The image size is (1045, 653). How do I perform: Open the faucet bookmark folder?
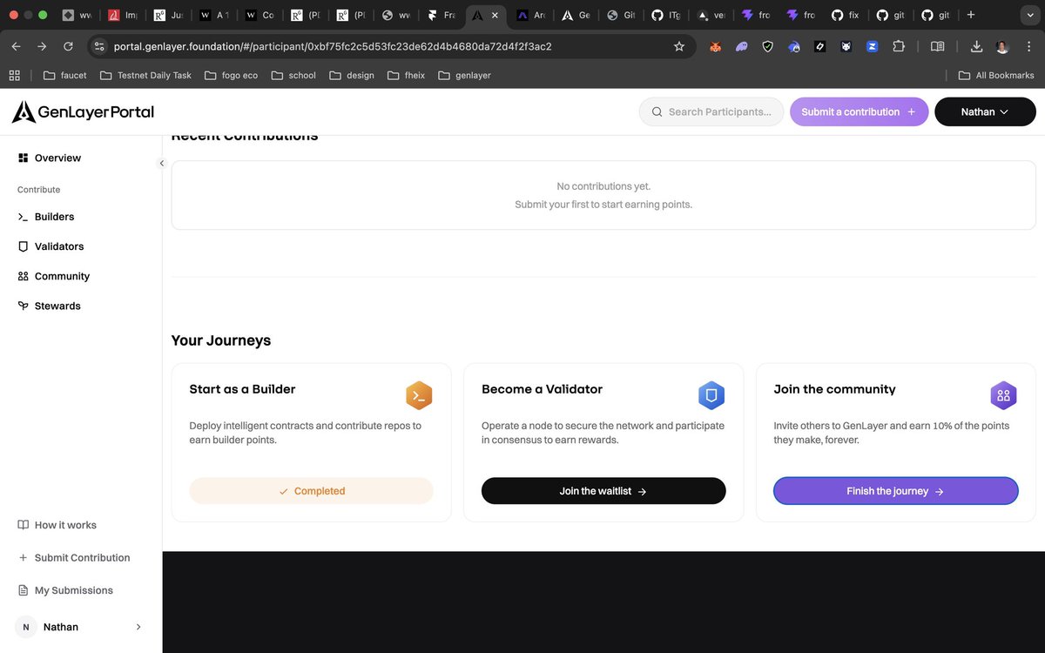pos(64,76)
